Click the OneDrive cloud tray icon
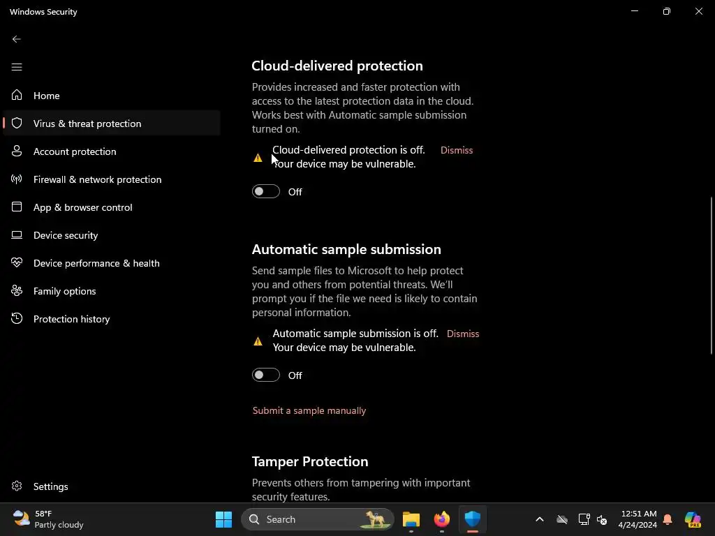 tap(562, 519)
